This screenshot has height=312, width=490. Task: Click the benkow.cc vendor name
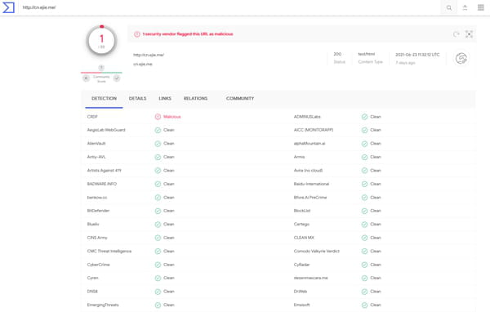97,198
